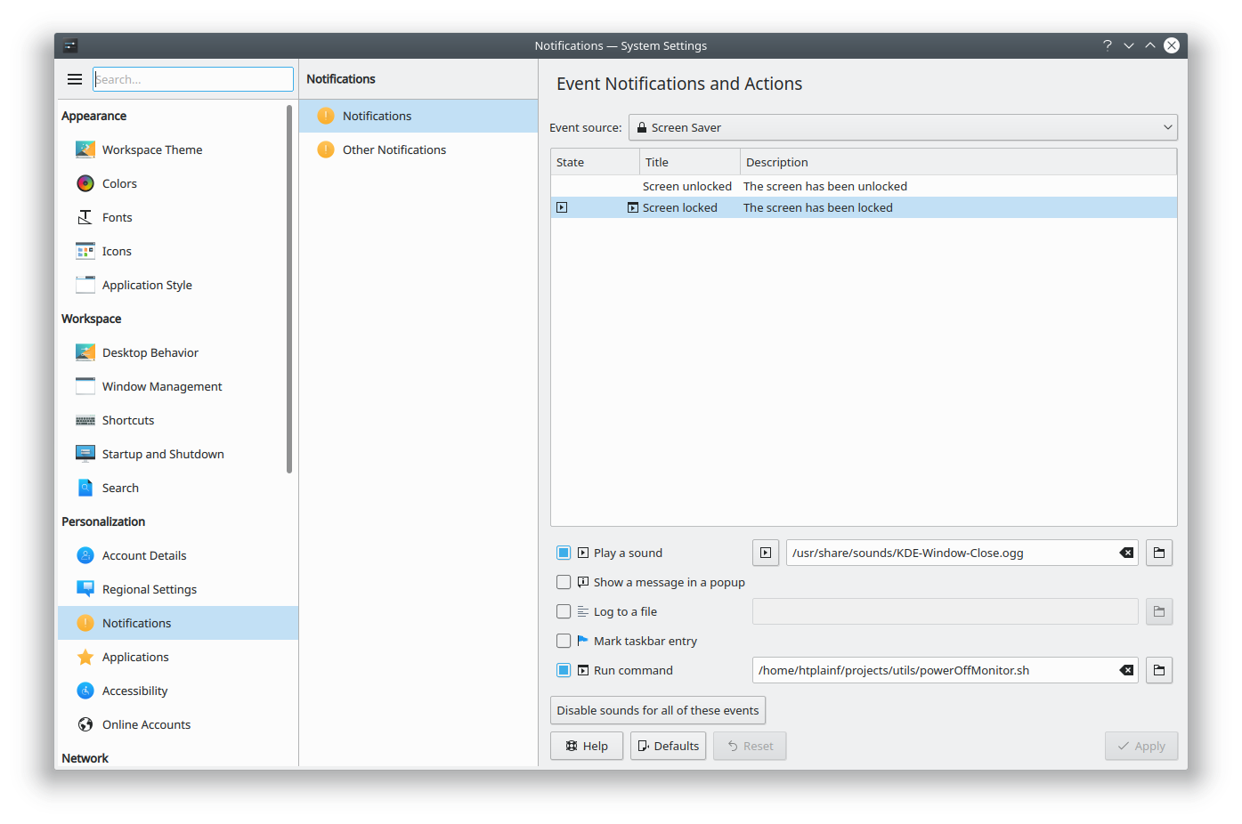
Task: Click the Window Management icon
Action: 85,386
